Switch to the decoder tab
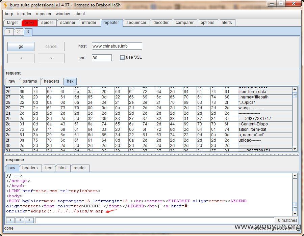 click(x=161, y=23)
